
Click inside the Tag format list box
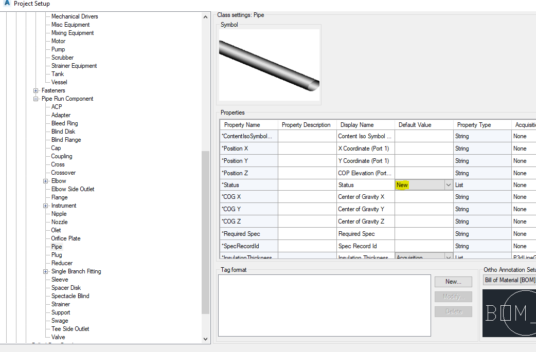[325, 306]
